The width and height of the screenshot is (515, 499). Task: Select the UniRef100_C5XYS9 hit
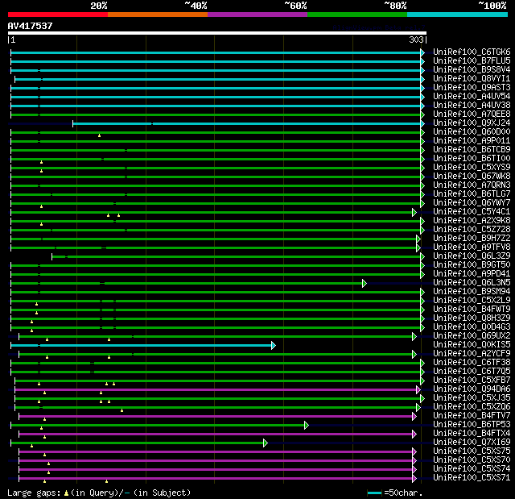472,168
